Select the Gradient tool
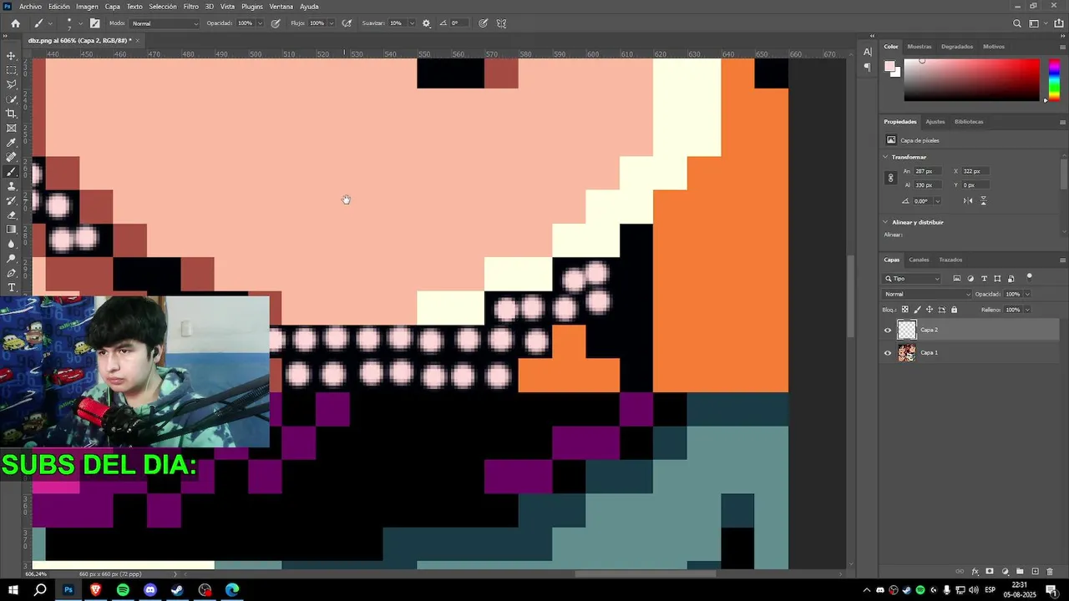The width and height of the screenshot is (1069, 601). (x=11, y=230)
